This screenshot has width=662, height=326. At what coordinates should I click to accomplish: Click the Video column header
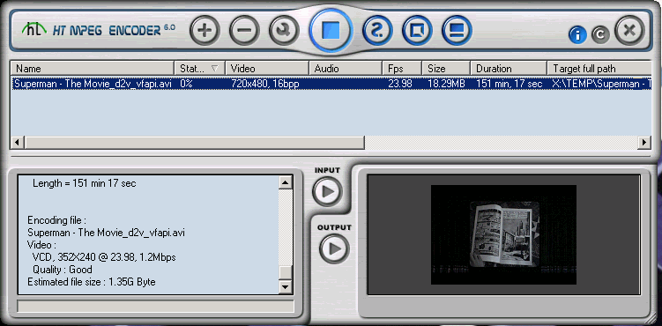point(267,69)
